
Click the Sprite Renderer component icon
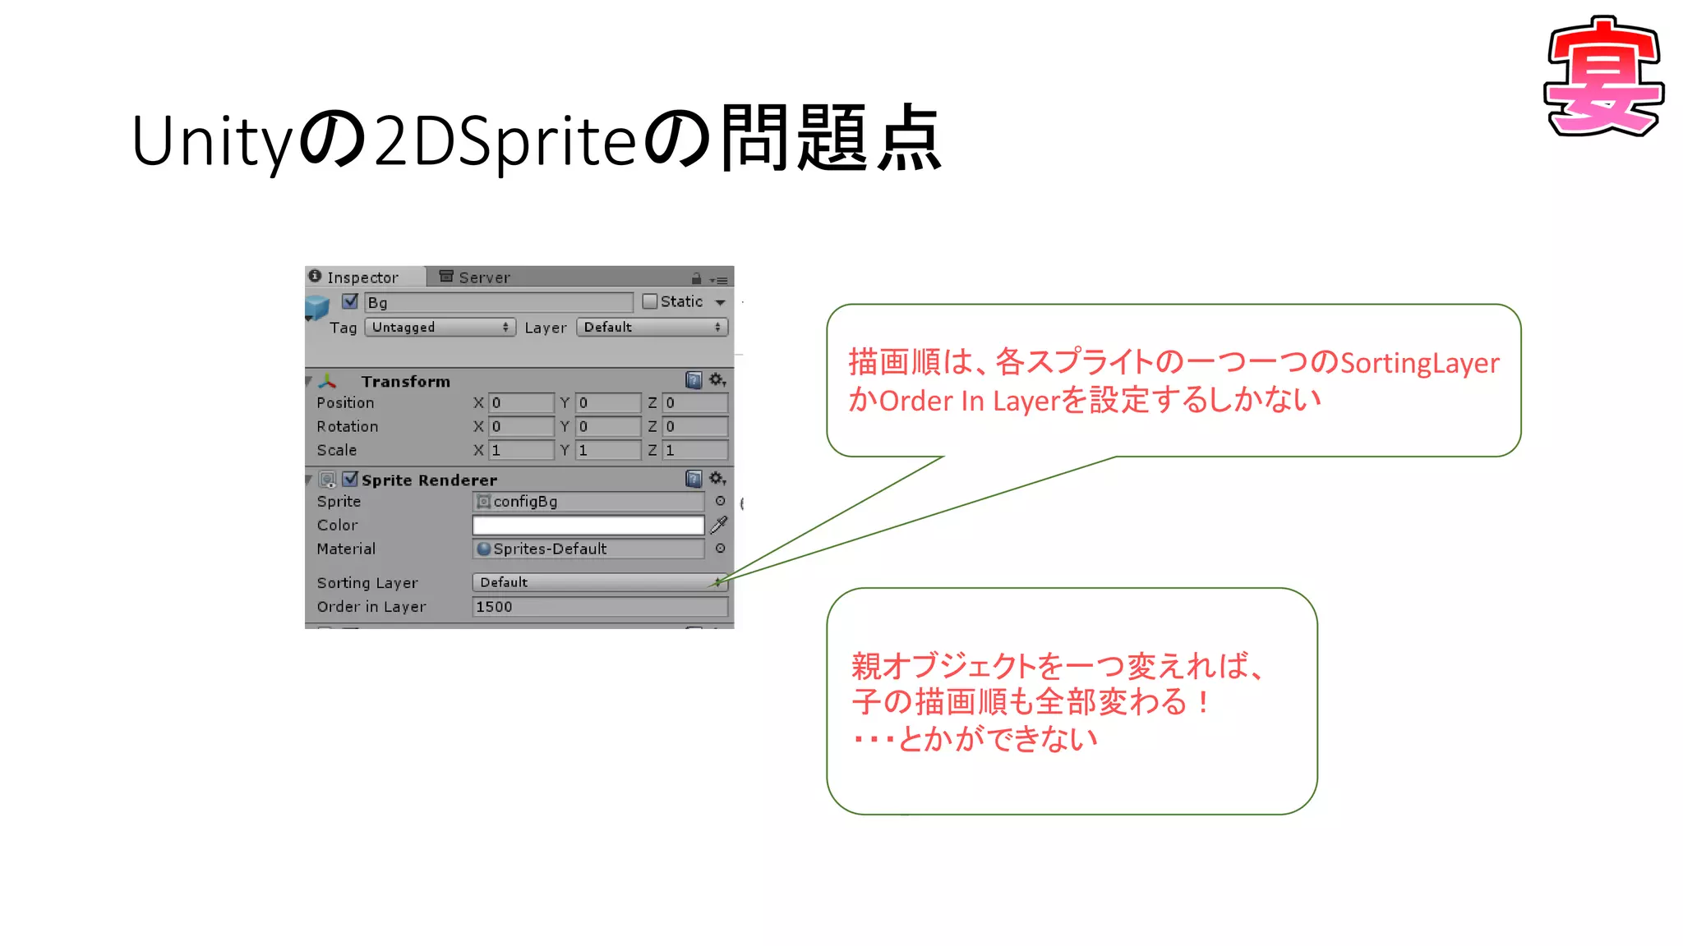coord(328,480)
